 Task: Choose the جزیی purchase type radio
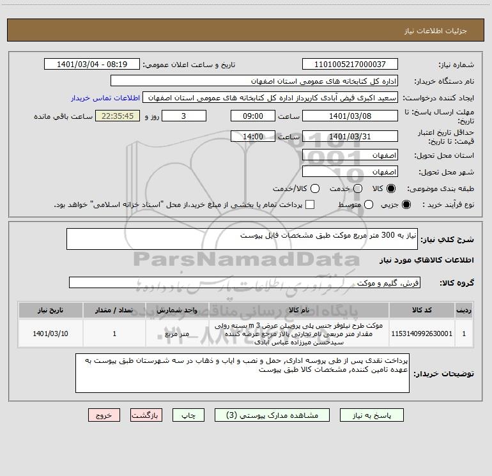pyautogui.click(x=406, y=204)
